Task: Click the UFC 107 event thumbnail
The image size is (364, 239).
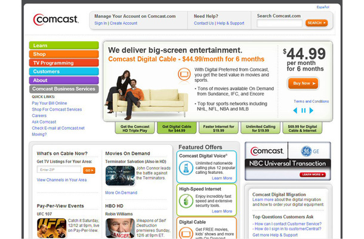Action: click(51, 228)
